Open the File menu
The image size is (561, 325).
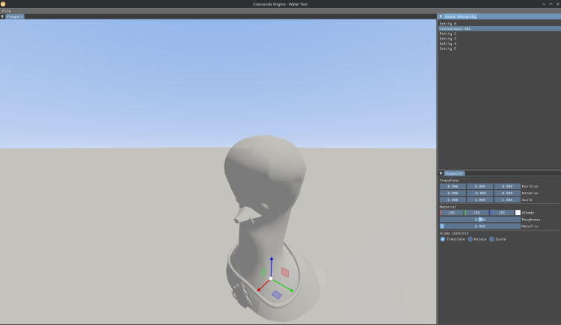(x=6, y=11)
